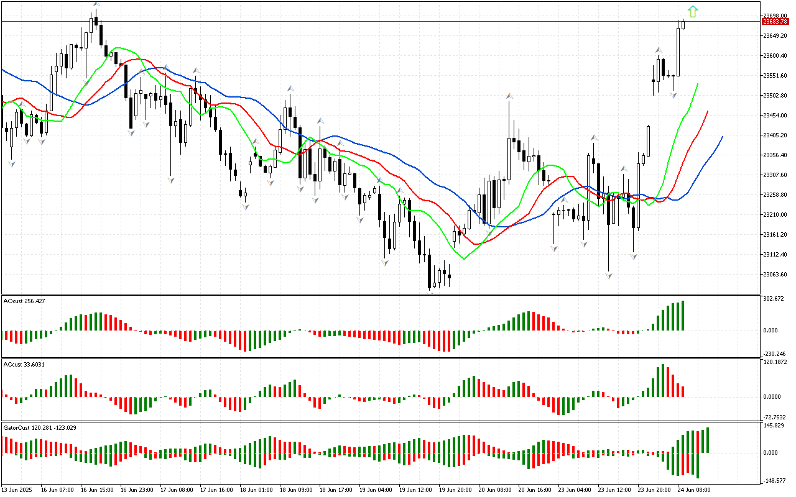Click the 13 Jun 2025 date label
796x497 pixels.
(x=17, y=490)
